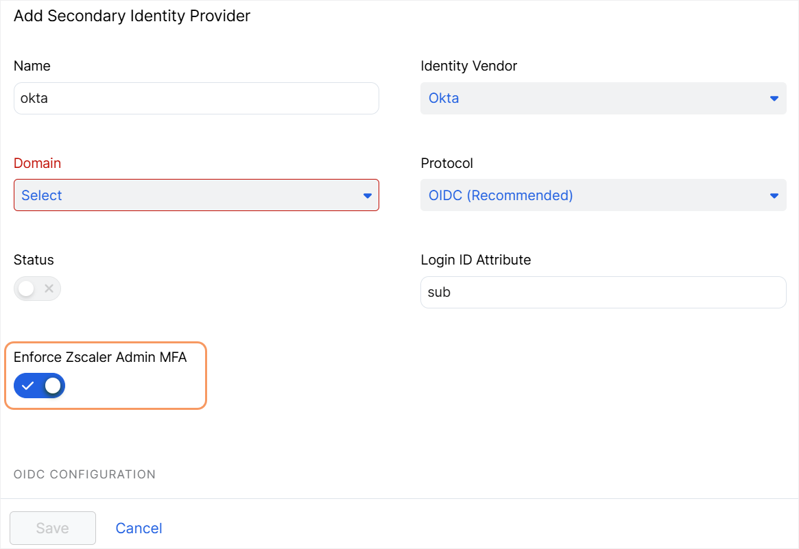The image size is (799, 549).
Task: Click into the Name field containing okta
Action: point(196,99)
